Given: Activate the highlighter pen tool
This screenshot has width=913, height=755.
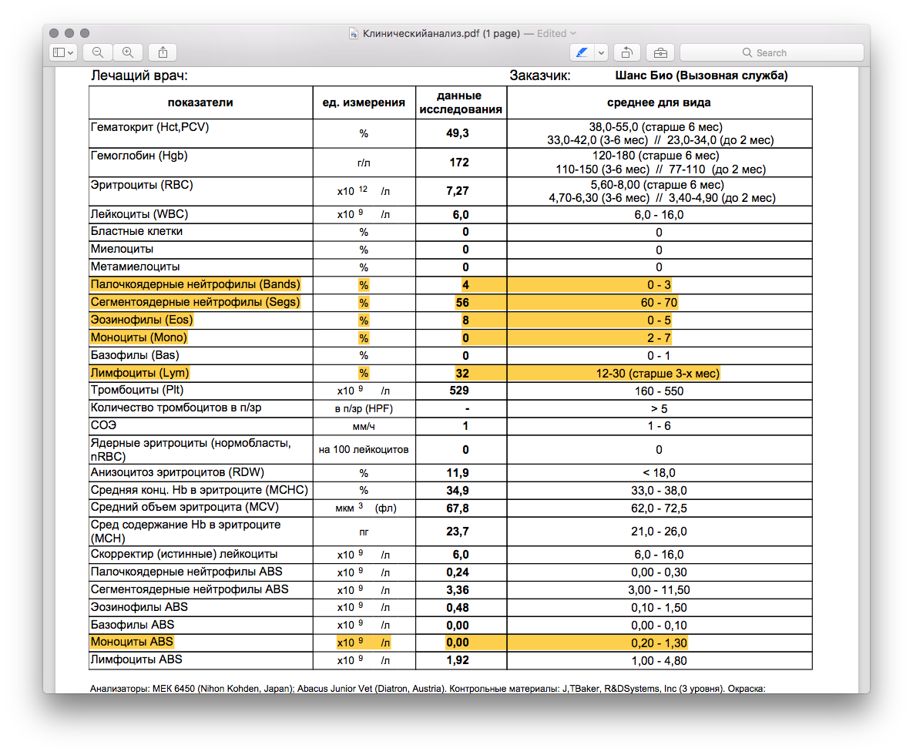Looking at the screenshot, I should 582,52.
